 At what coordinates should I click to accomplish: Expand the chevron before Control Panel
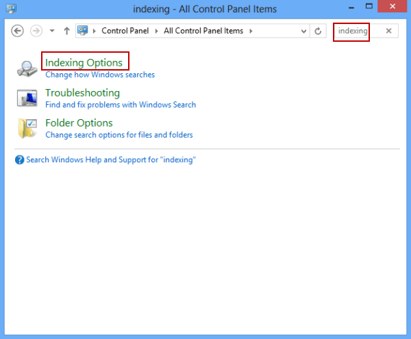click(x=95, y=32)
